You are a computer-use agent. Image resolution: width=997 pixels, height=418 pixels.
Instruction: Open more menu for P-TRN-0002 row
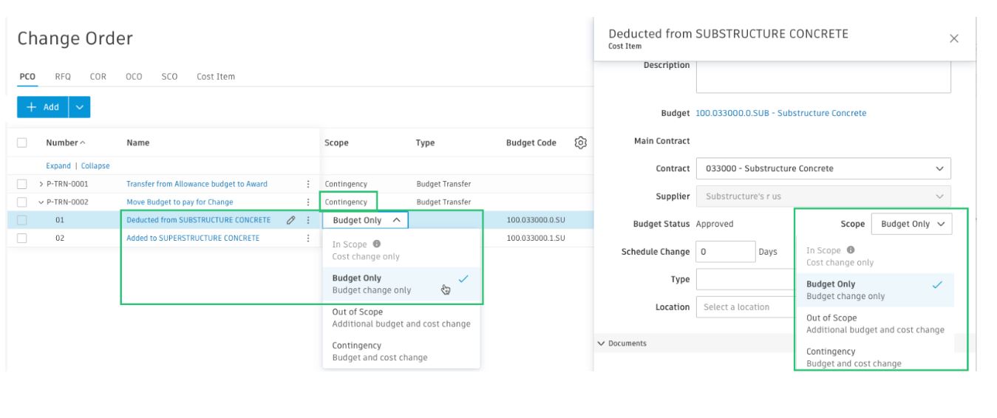pyautogui.click(x=307, y=202)
